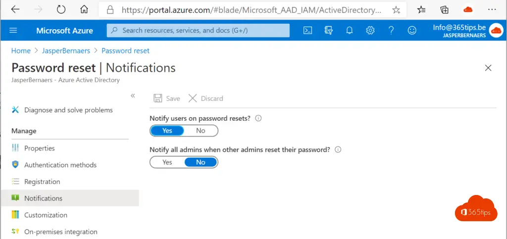Screen dimensions: 507x239
Task: Click the padlock site info icon
Action: (x=110, y=10)
